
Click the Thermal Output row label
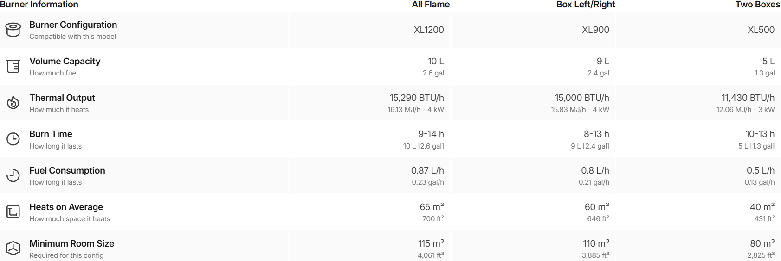[x=62, y=98]
